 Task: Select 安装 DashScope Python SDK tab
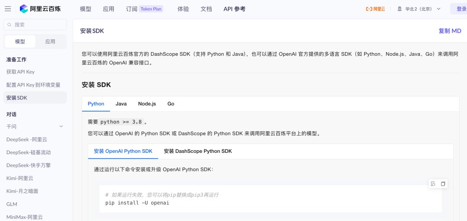pos(198,151)
